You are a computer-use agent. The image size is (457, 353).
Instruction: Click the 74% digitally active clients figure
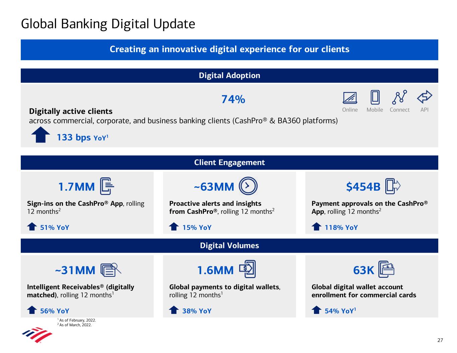click(233, 99)
